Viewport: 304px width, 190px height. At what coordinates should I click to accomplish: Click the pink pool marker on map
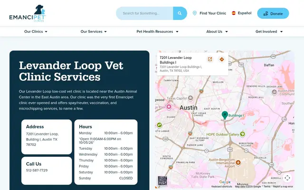pos(169,106)
